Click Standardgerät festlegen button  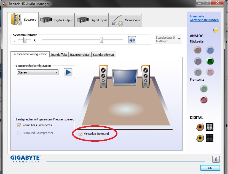[166, 39]
